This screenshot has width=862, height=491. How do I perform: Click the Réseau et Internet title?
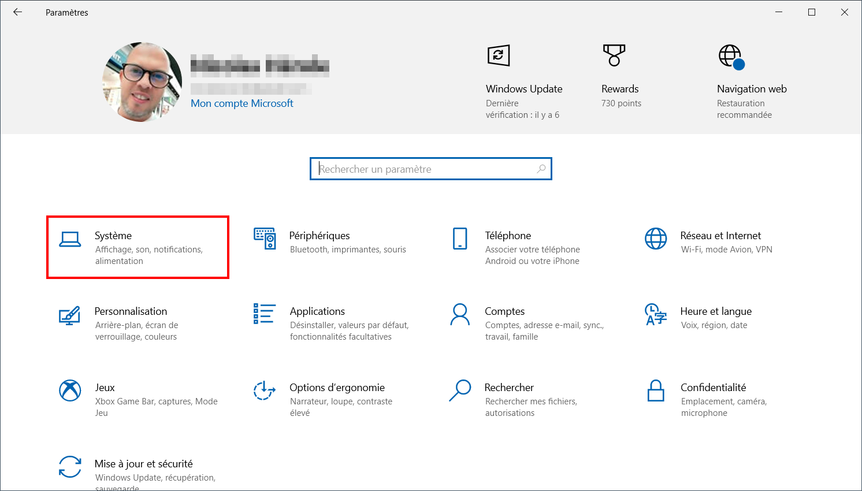coord(720,236)
